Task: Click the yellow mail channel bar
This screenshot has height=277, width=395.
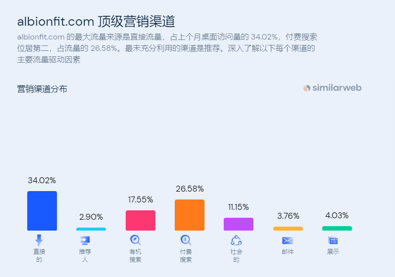Action: click(288, 229)
